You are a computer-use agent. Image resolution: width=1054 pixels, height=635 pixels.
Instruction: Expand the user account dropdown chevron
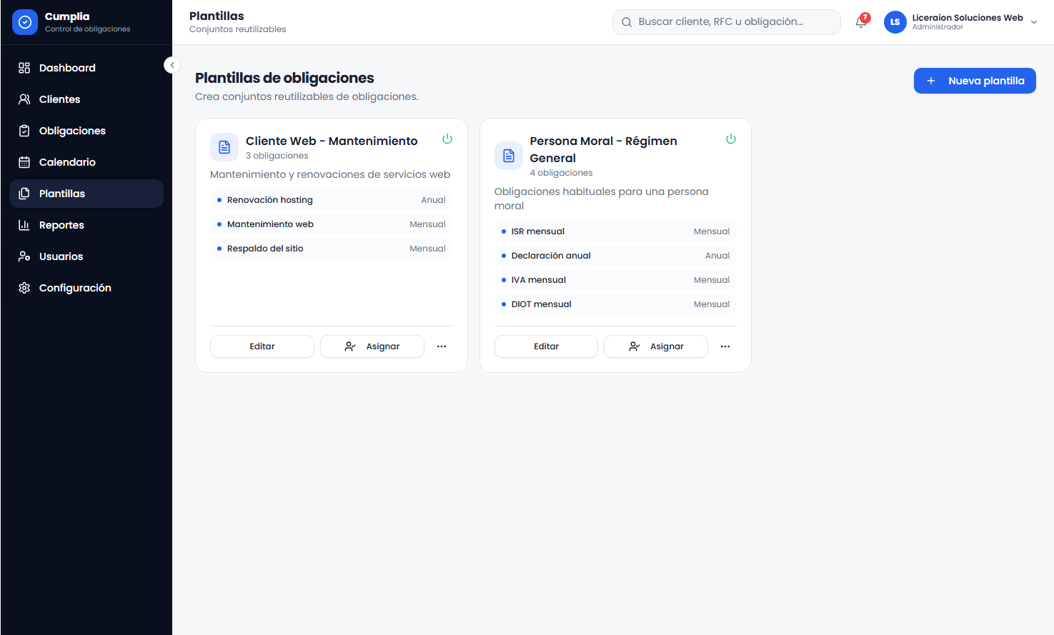[1034, 22]
